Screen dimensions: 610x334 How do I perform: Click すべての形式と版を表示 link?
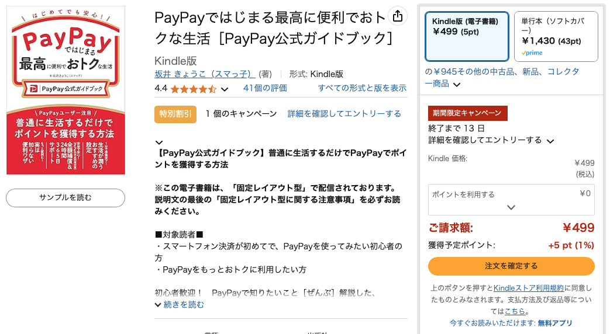[x=362, y=88]
